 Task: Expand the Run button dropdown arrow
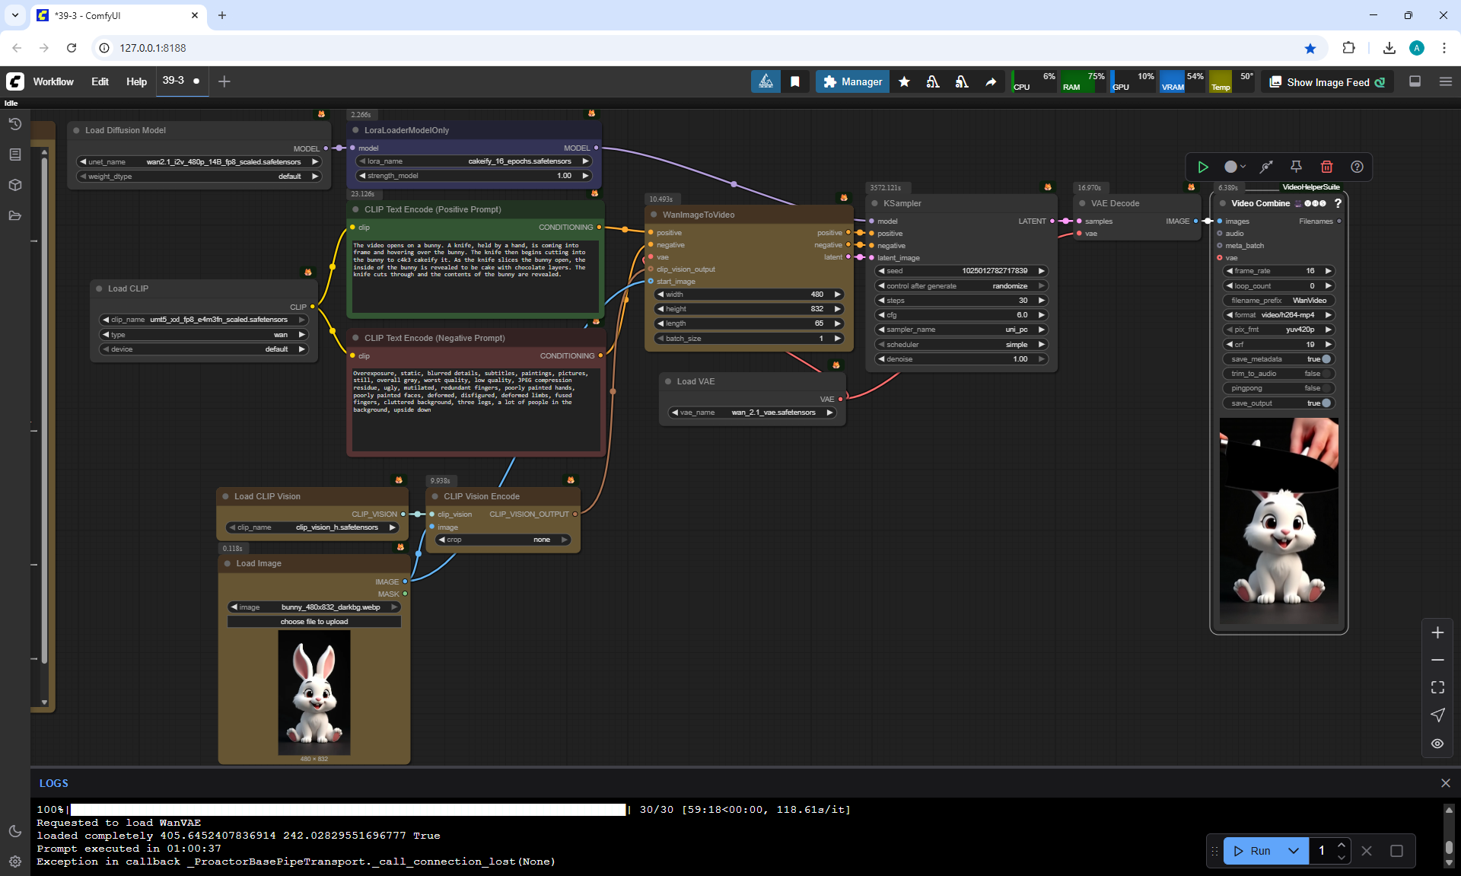[x=1293, y=851]
